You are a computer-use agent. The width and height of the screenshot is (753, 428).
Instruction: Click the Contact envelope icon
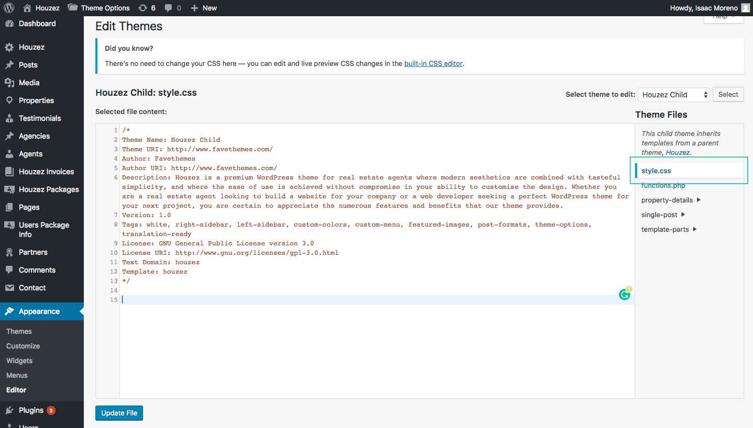(9, 288)
